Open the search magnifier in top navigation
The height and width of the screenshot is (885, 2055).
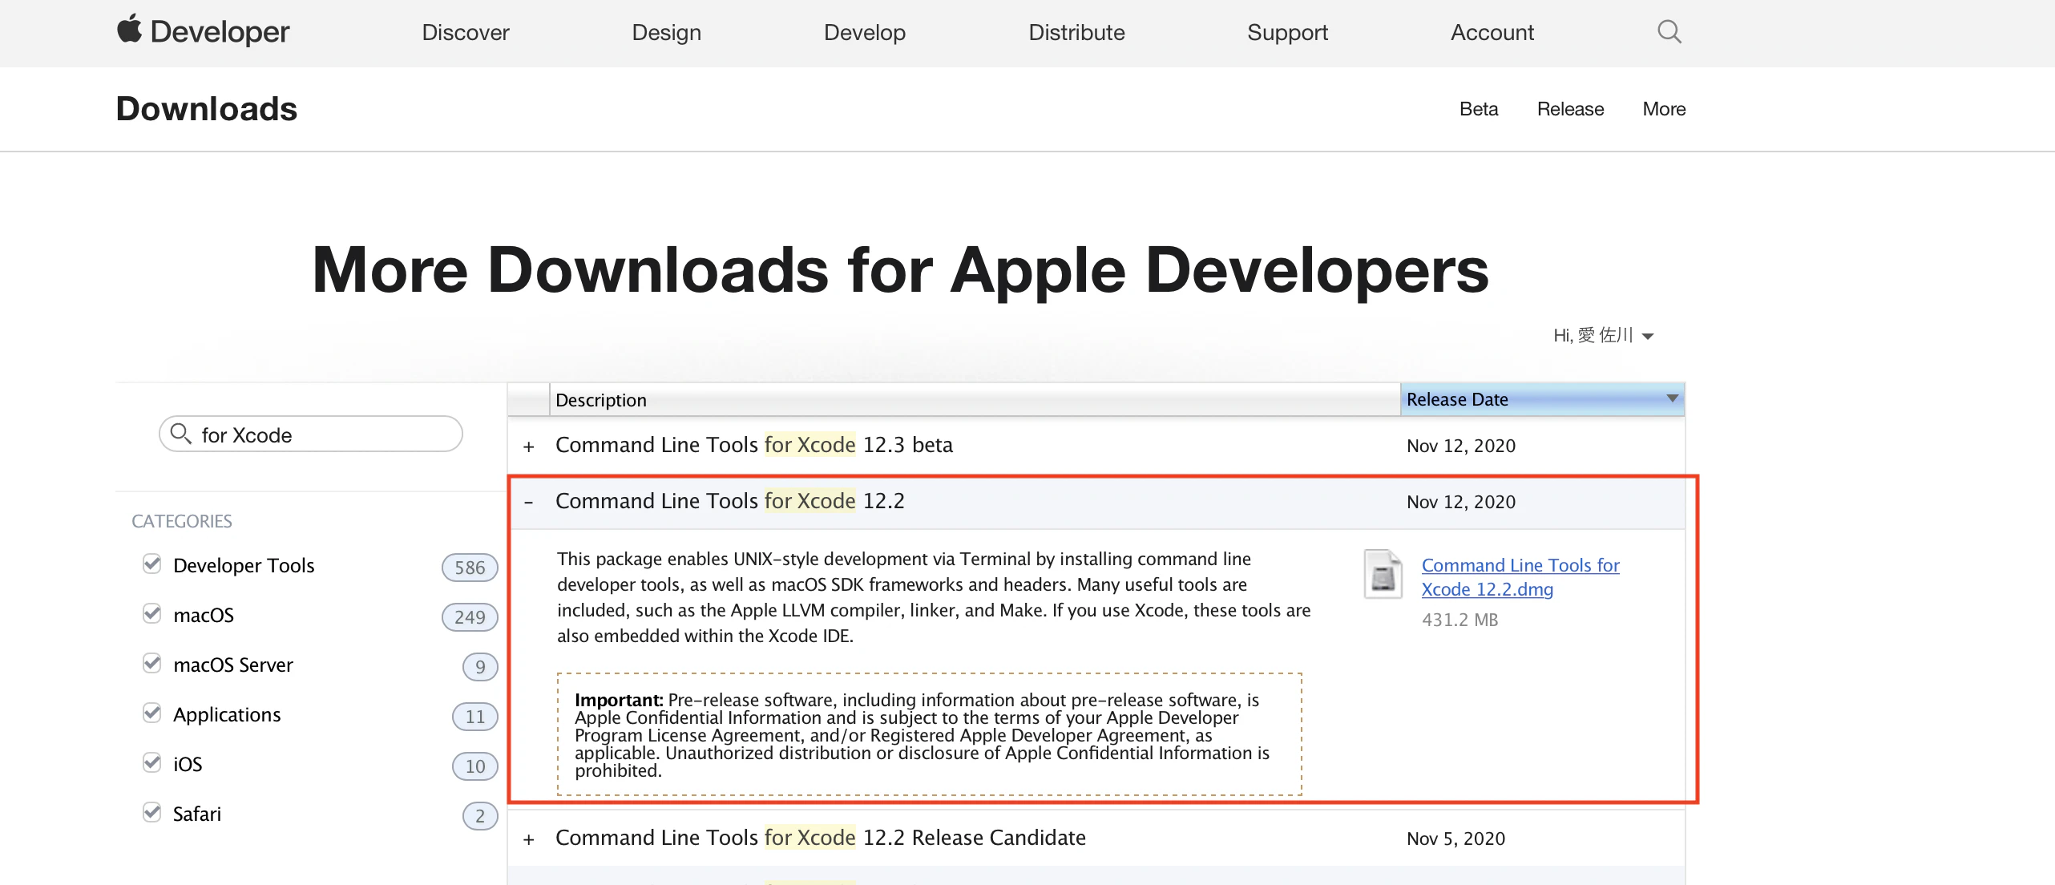pyautogui.click(x=1669, y=32)
